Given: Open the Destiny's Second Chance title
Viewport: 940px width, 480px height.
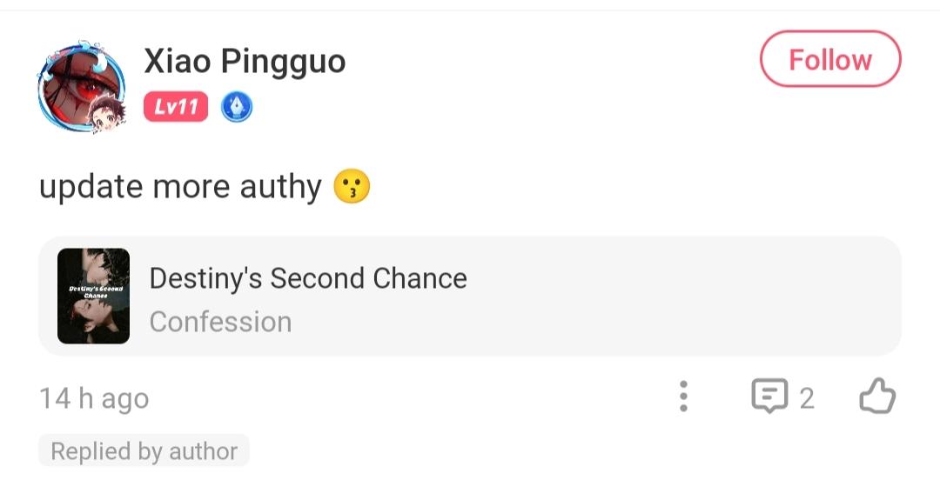Looking at the screenshot, I should tap(308, 278).
